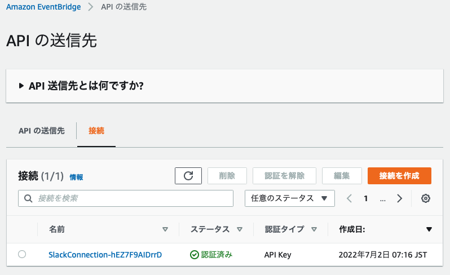Go to previous page arrow
Viewport: 450px width, 275px height.
[349, 198]
